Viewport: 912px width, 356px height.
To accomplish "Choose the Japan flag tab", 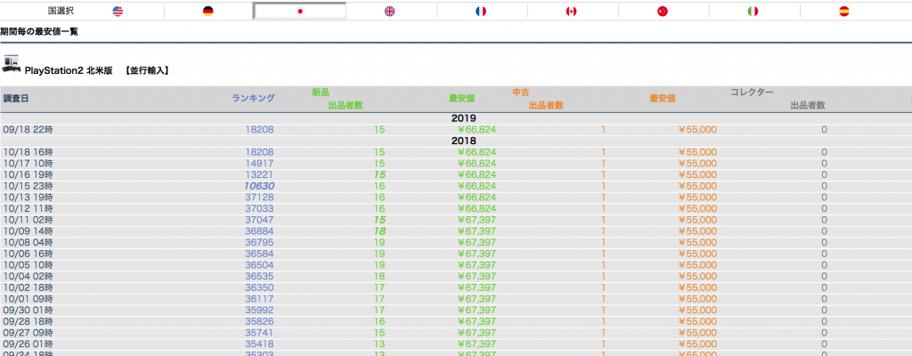I will 300,12.
